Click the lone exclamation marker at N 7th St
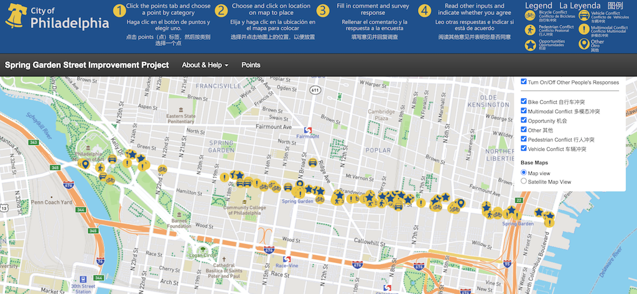637x294 pixels. coord(421,203)
